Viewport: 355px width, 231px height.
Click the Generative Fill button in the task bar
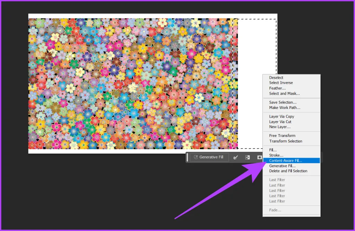coord(209,157)
